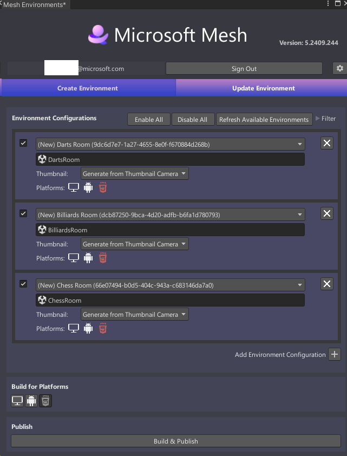Click the Publish heading
The width and height of the screenshot is (347, 456).
(22, 427)
